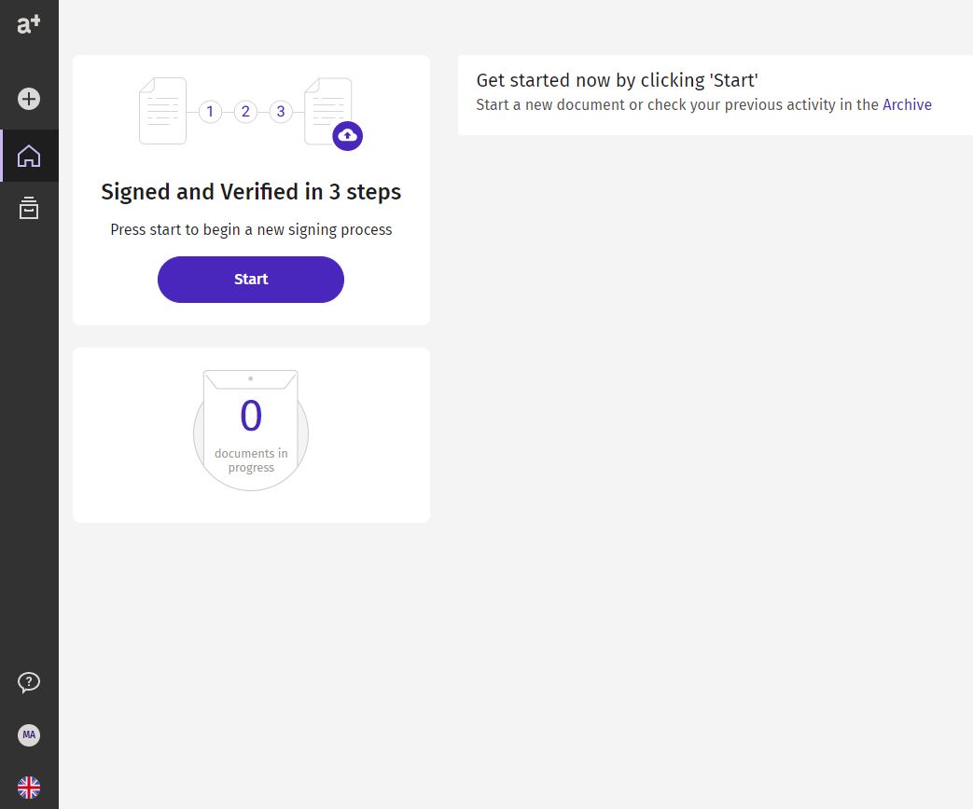
Task: Open the Archive box icon in sidebar
Action: [x=29, y=208]
